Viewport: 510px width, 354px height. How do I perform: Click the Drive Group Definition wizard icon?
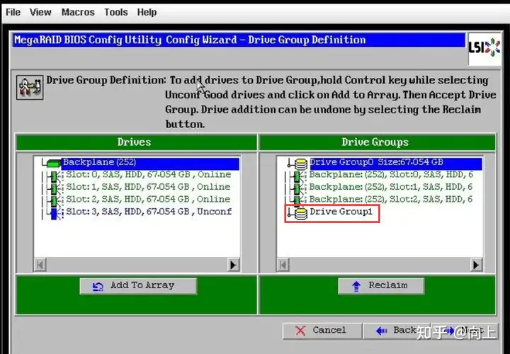pyautogui.click(x=30, y=88)
